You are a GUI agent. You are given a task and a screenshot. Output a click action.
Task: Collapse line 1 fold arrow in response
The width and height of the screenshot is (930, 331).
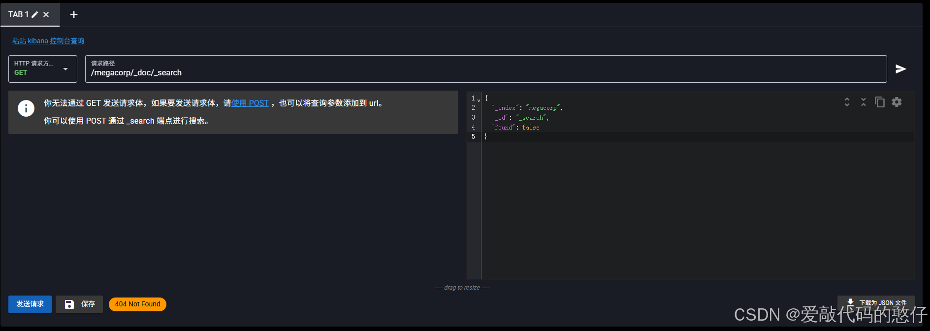pos(479,100)
